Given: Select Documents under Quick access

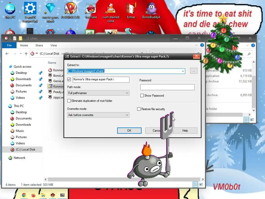Looking at the screenshot, I should (x=24, y=85).
